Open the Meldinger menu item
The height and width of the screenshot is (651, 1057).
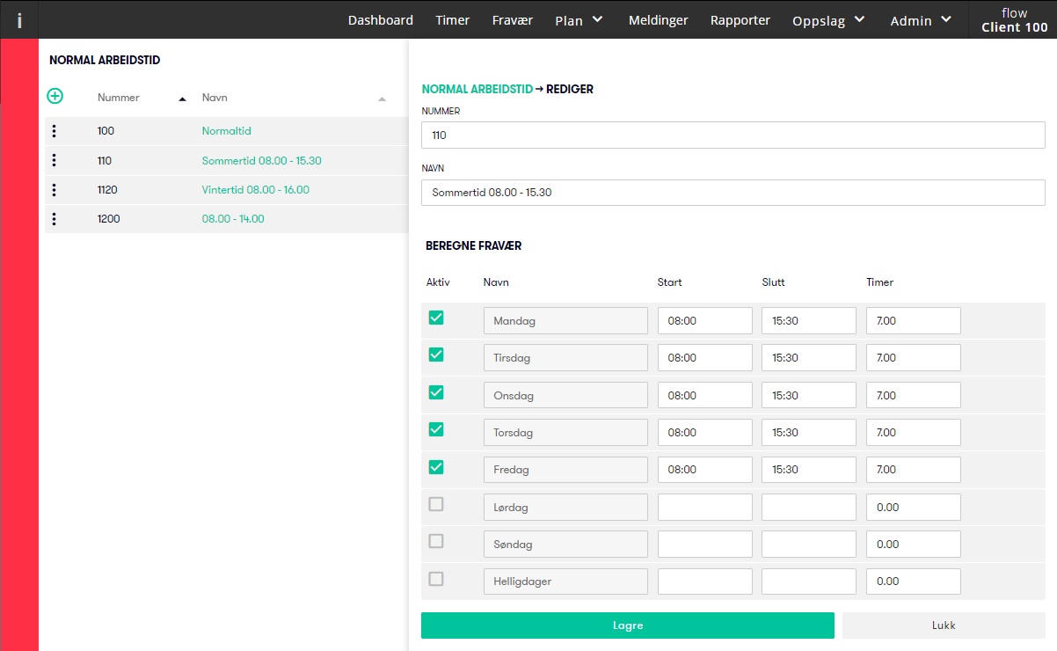point(659,19)
